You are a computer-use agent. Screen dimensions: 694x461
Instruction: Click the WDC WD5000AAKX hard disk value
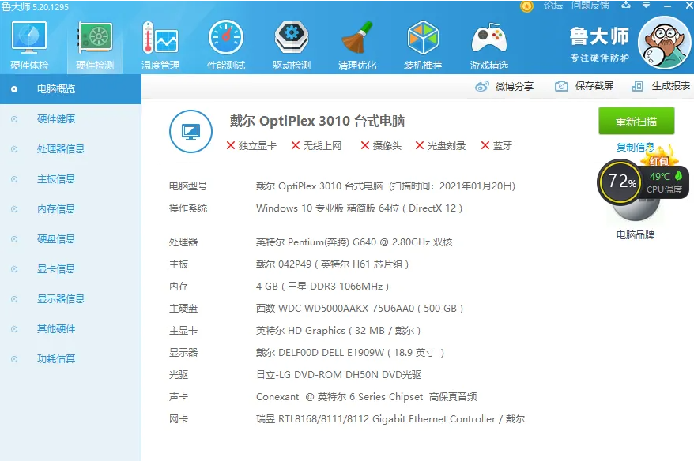(360, 309)
